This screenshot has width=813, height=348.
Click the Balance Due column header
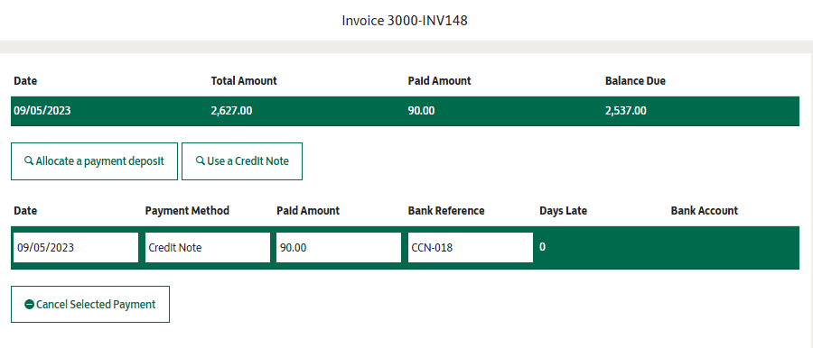[x=635, y=81]
